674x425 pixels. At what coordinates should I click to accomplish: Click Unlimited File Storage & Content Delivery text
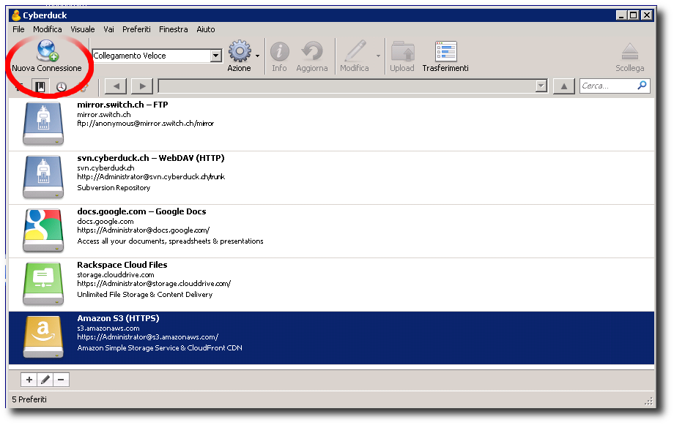[x=145, y=295]
